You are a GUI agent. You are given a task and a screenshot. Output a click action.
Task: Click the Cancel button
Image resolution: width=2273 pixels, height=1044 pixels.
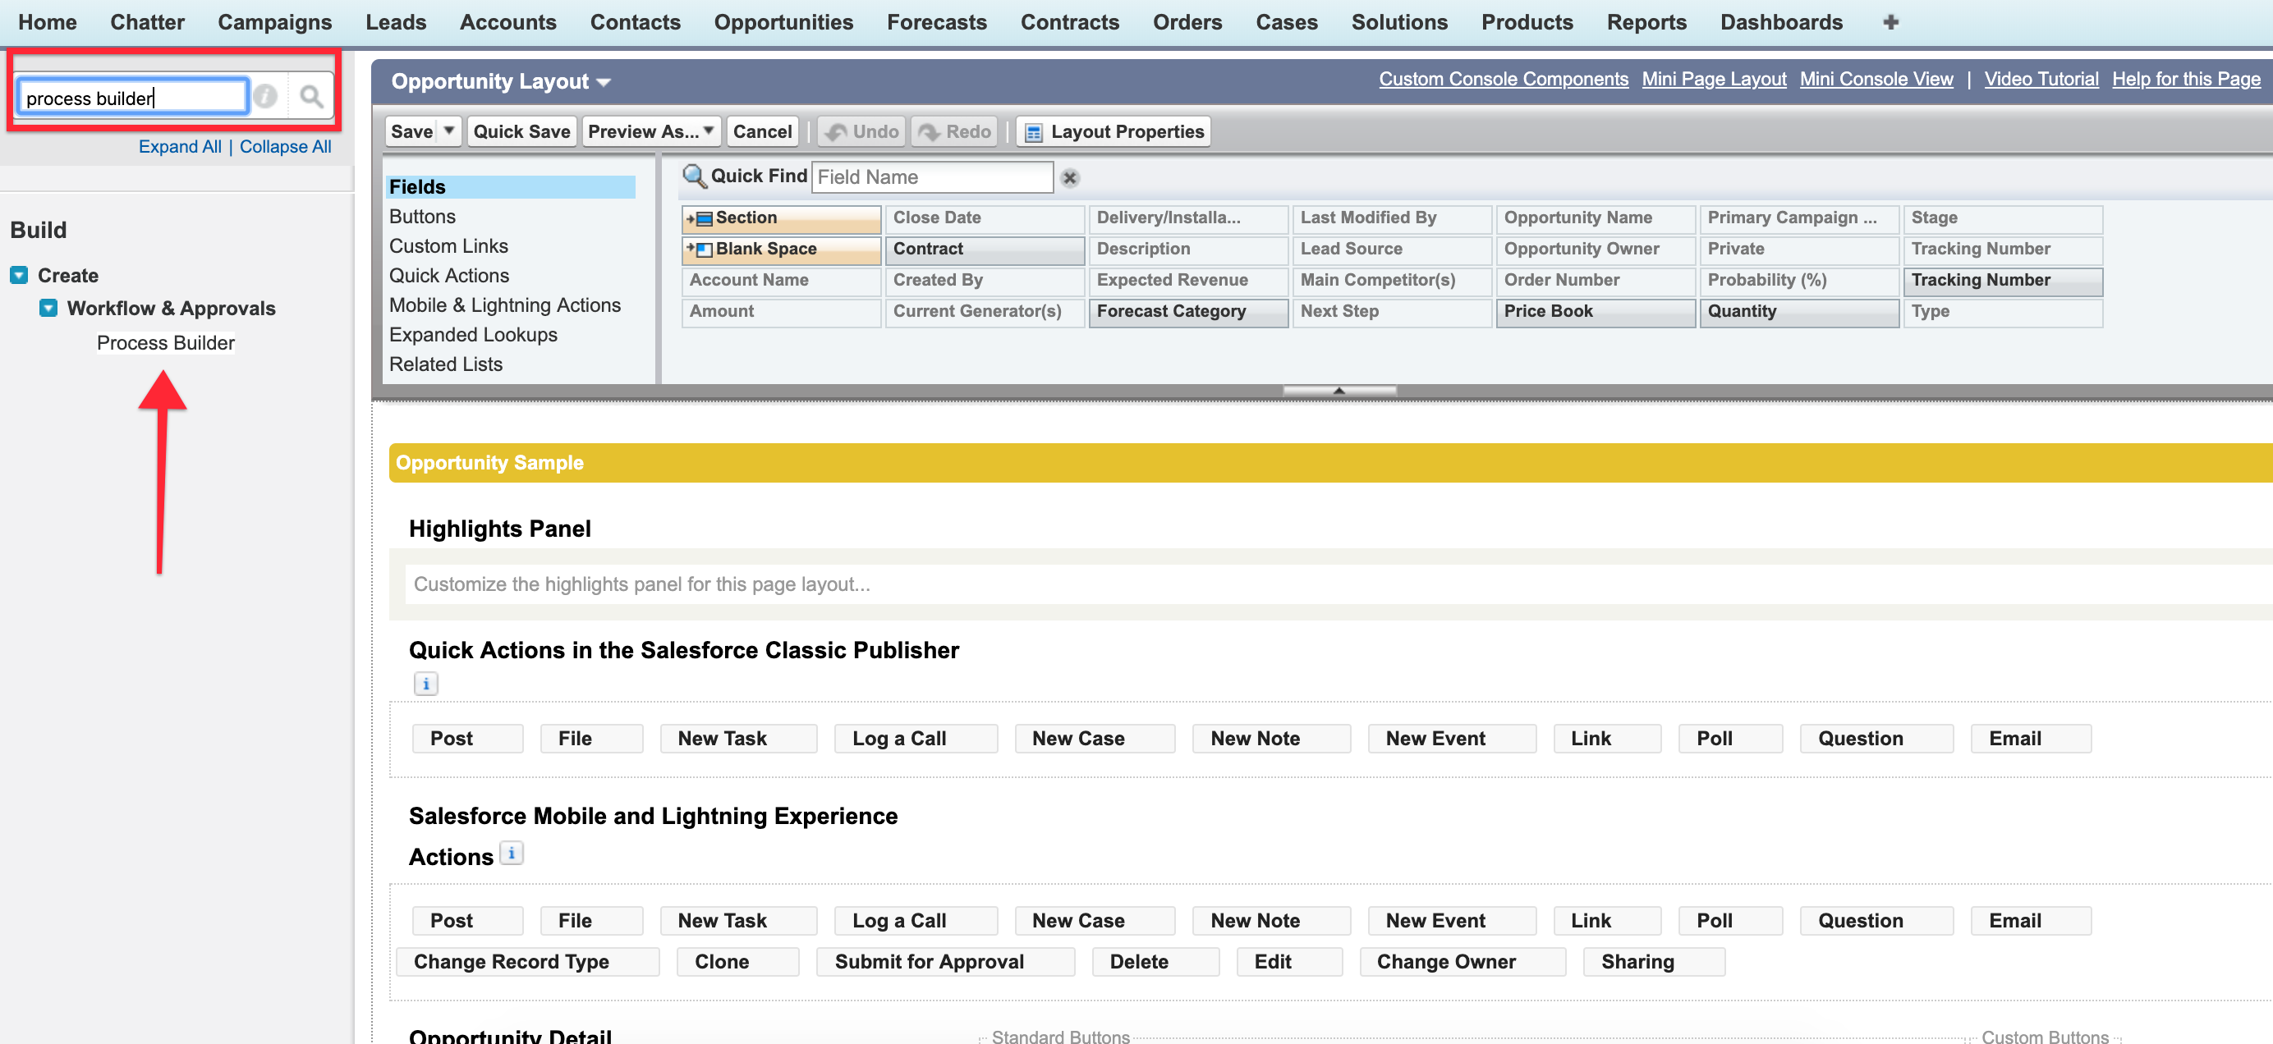pyautogui.click(x=761, y=131)
